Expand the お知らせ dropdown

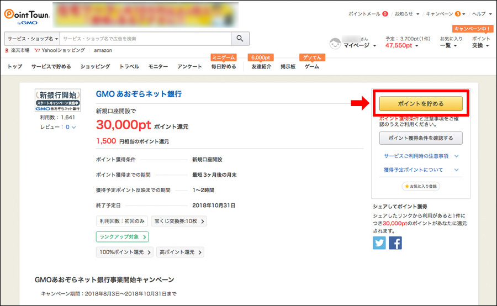tap(406, 14)
